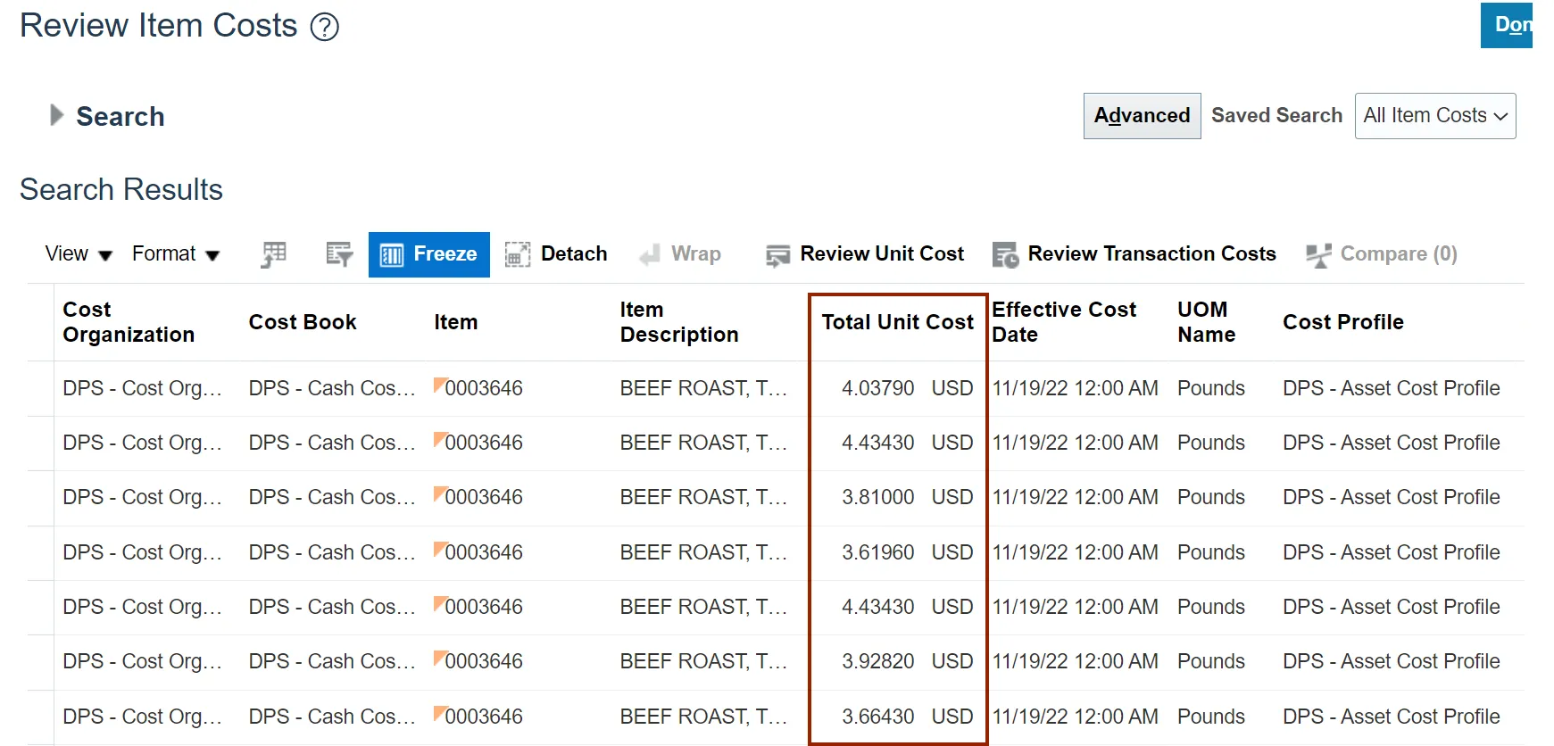Click the Compare (0) button

1382,254
